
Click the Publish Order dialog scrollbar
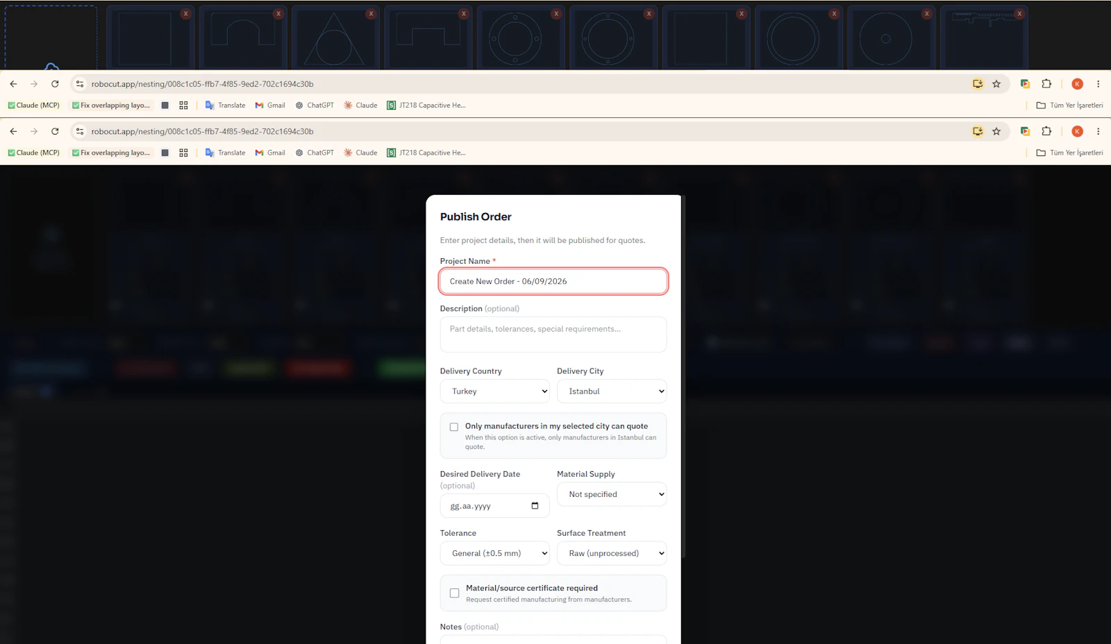coord(684,377)
